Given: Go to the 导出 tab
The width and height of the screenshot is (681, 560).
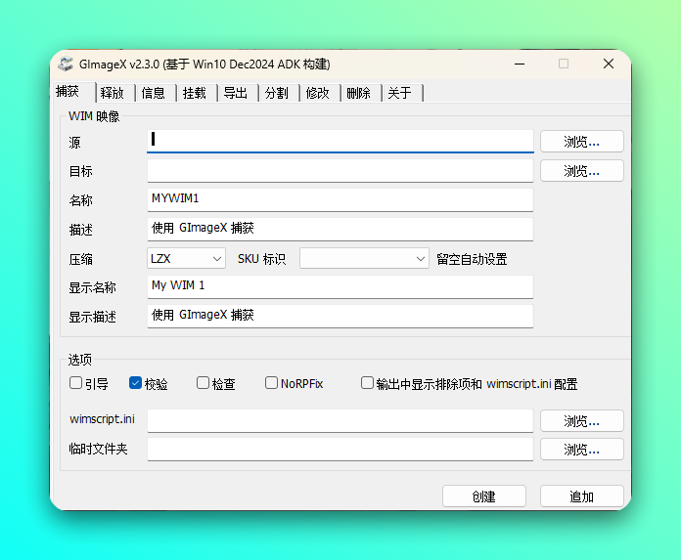Looking at the screenshot, I should [x=236, y=93].
